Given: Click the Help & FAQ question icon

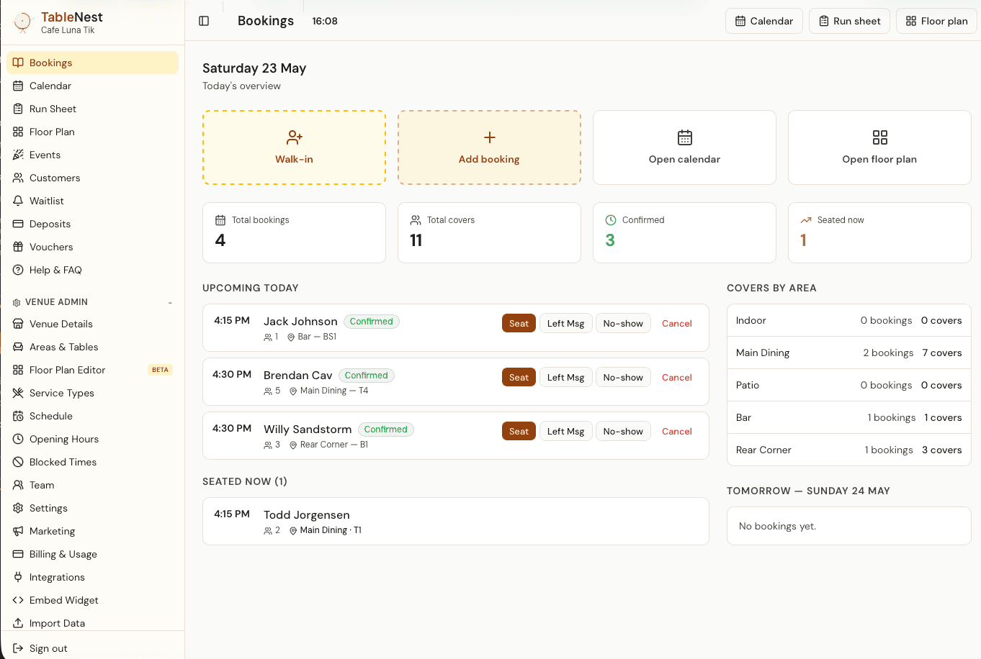Looking at the screenshot, I should 18,270.
